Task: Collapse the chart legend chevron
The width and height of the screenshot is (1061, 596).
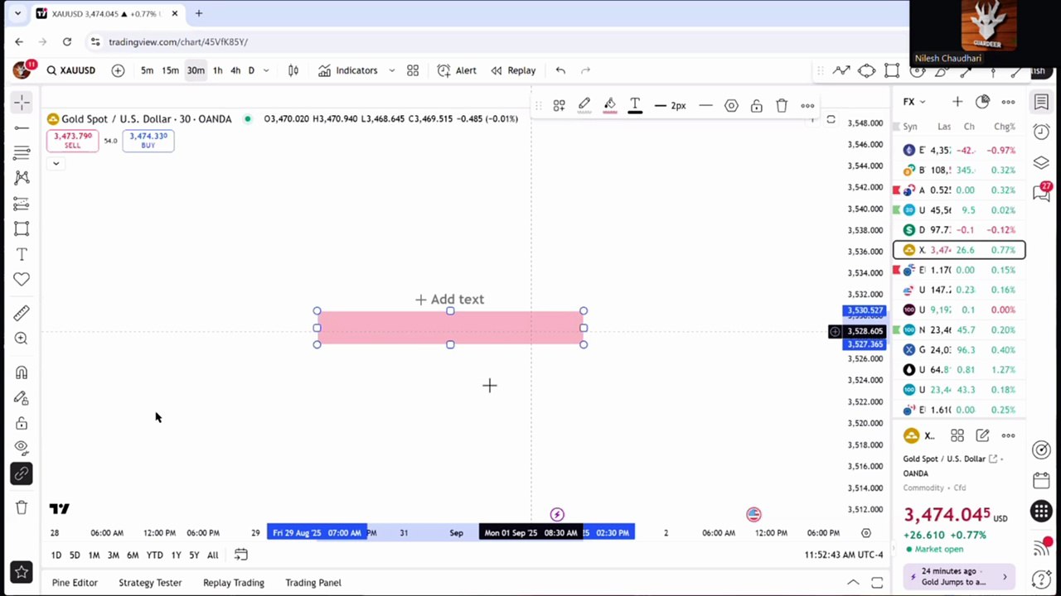Action: [56, 163]
